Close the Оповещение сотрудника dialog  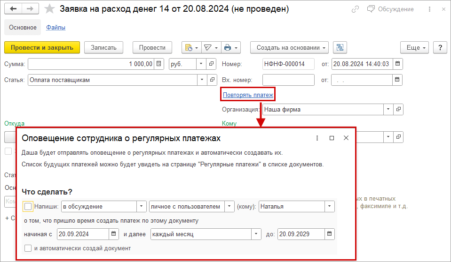(346, 138)
